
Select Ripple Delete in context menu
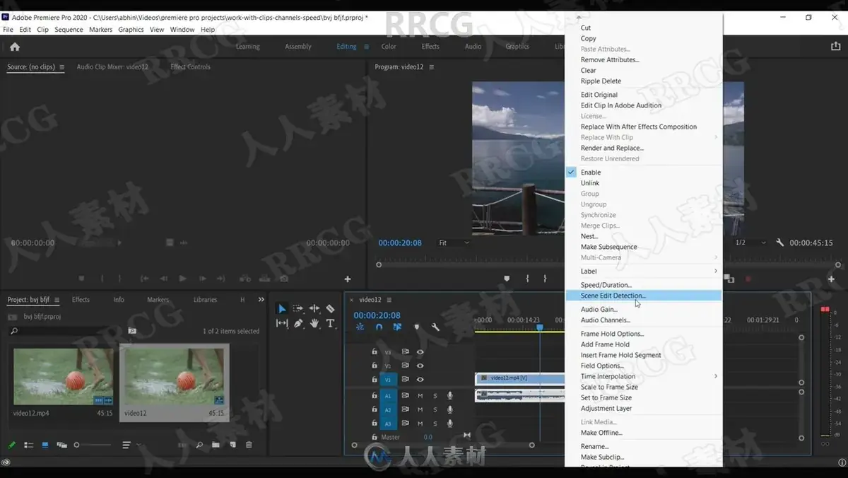pos(644,81)
